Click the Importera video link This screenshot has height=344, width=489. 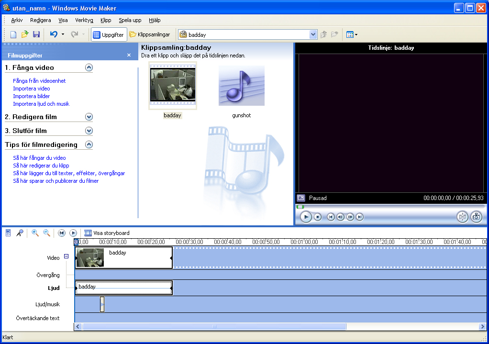pyautogui.click(x=32, y=89)
